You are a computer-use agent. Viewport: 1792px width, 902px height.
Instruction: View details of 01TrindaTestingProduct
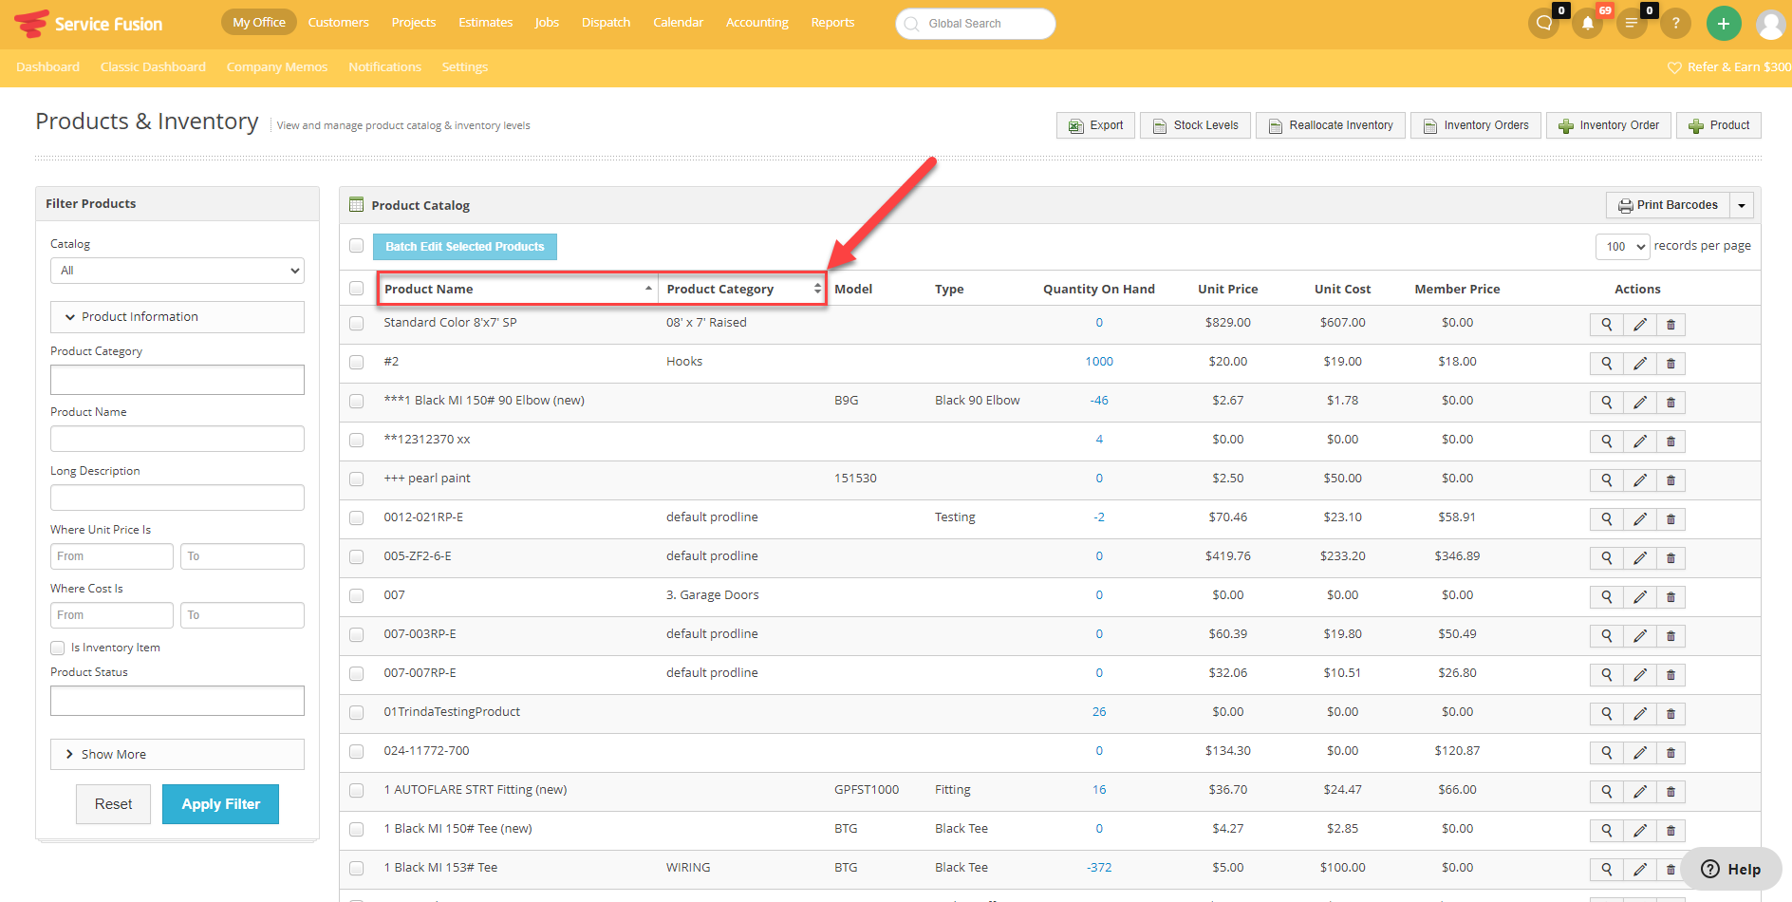(x=1607, y=714)
